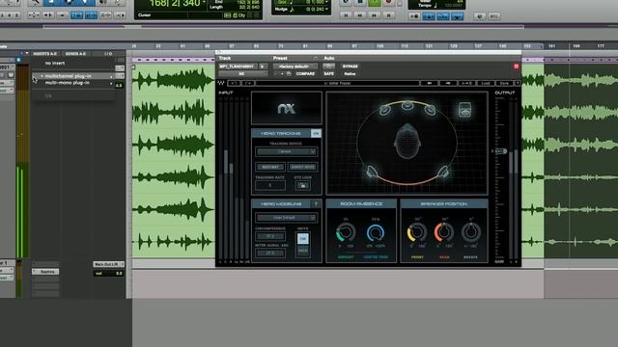Screen dimensions: 618x347
Task: Toggle automation SAFE mode
Action: [328, 73]
